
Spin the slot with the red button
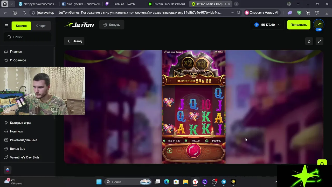(x=193, y=150)
